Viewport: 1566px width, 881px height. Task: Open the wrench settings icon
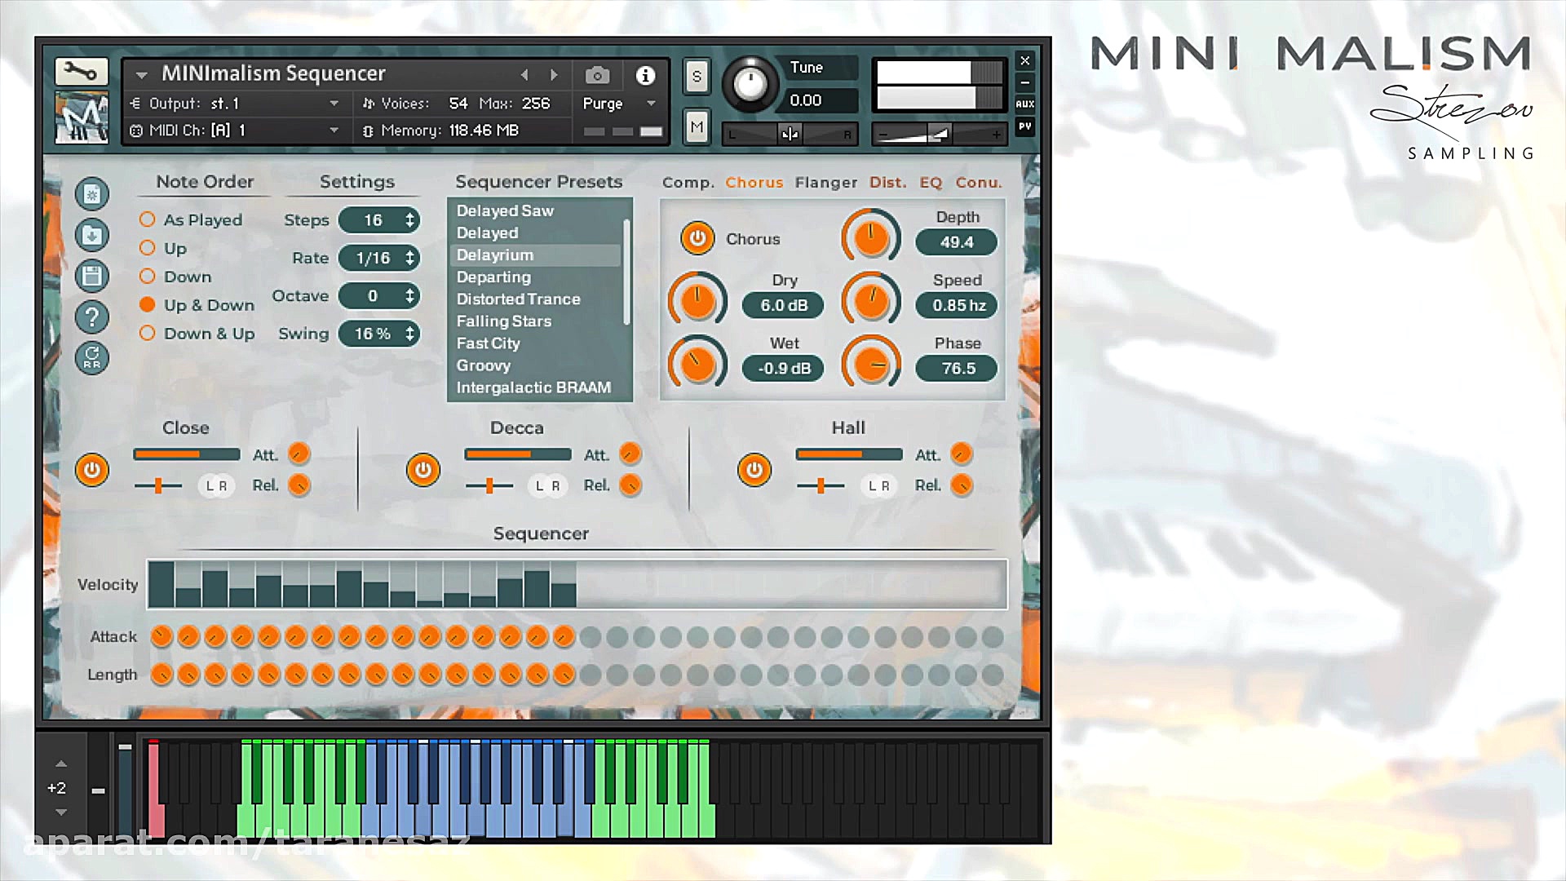pos(81,72)
